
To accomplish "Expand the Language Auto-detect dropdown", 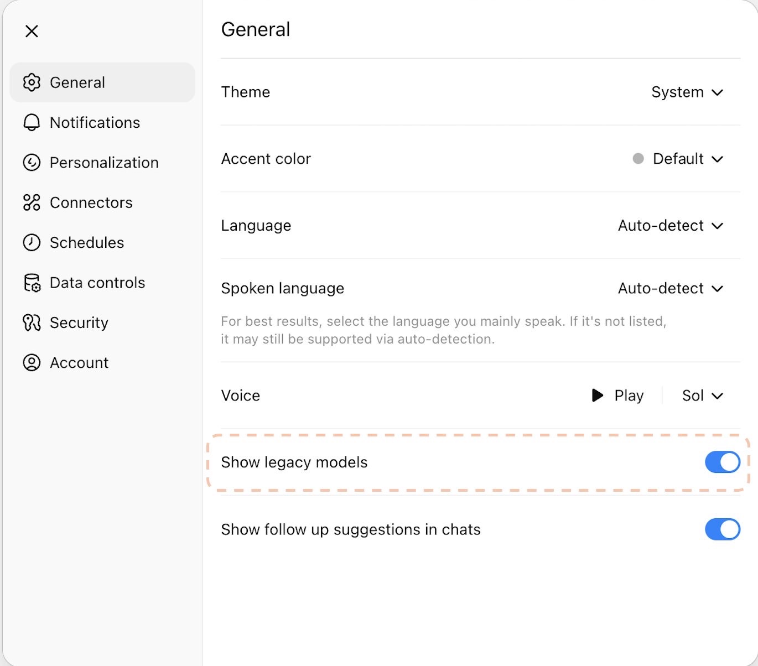I will tap(671, 226).
